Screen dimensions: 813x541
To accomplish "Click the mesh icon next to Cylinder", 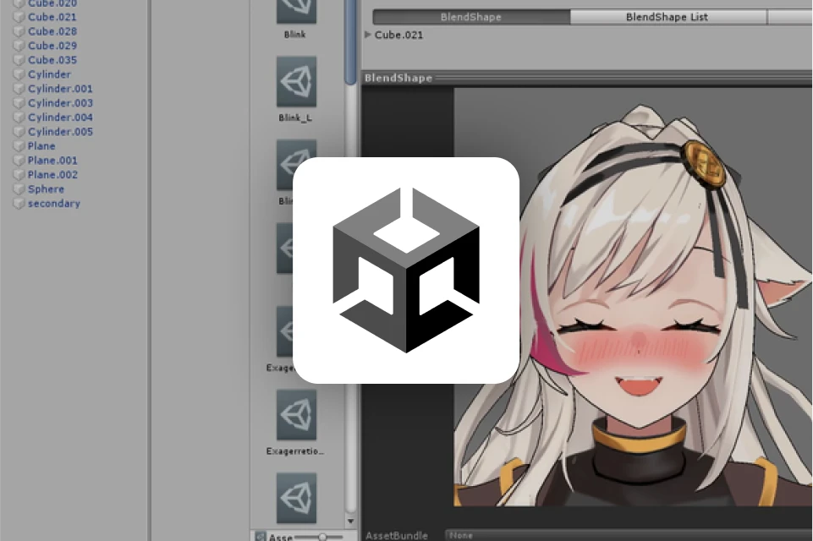I will click(x=19, y=74).
